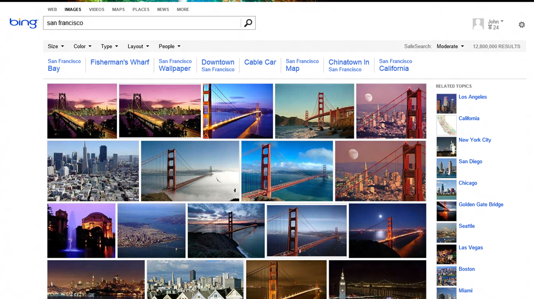Click the San Francisco Bay suggestion
The width and height of the screenshot is (534, 299).
click(x=64, y=65)
